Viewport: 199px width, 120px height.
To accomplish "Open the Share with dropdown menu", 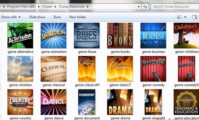I will (x=11, y=17).
